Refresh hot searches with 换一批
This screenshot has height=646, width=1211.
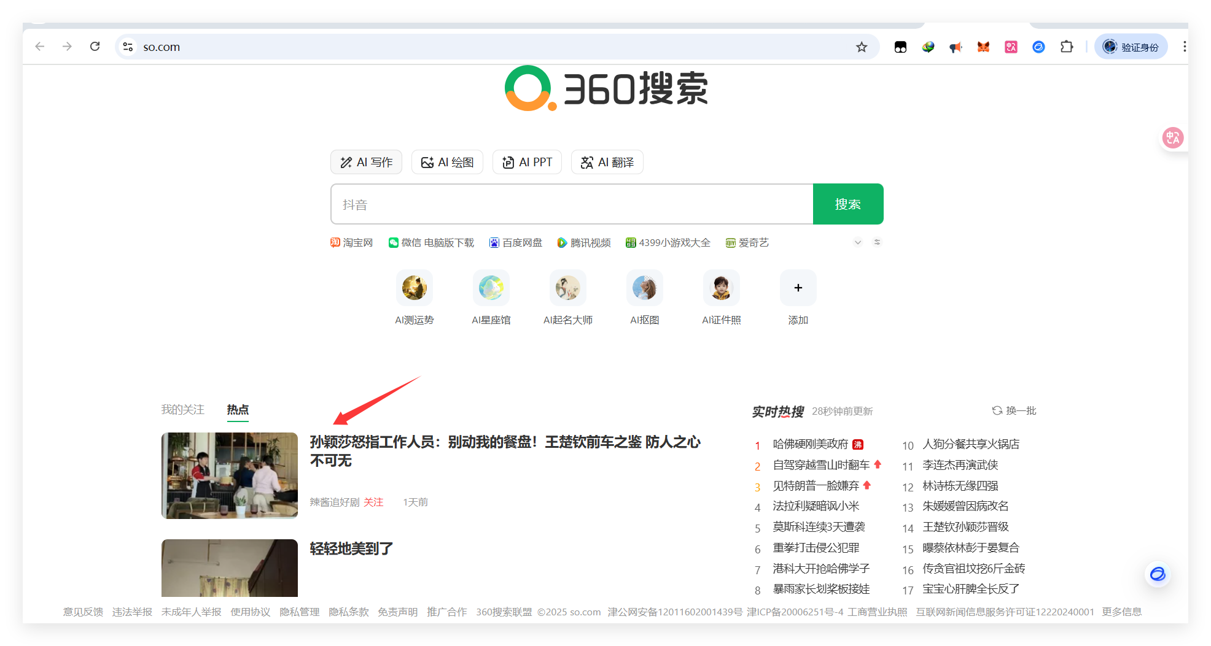click(1014, 410)
